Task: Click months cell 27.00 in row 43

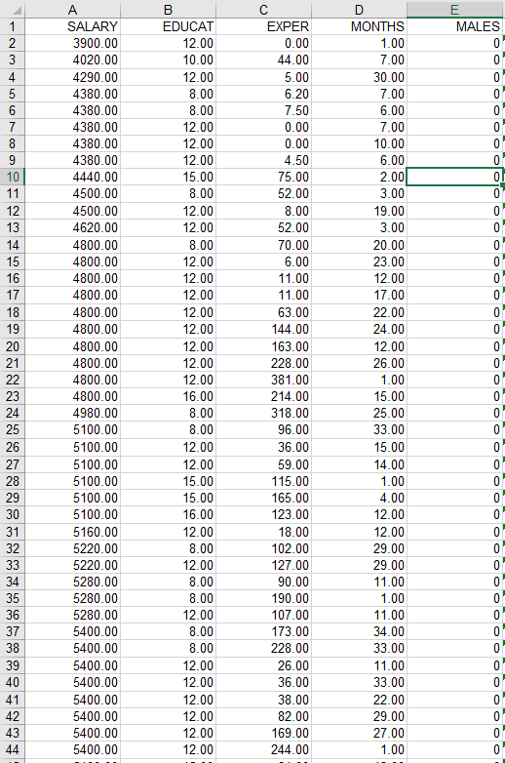Action: click(359, 733)
